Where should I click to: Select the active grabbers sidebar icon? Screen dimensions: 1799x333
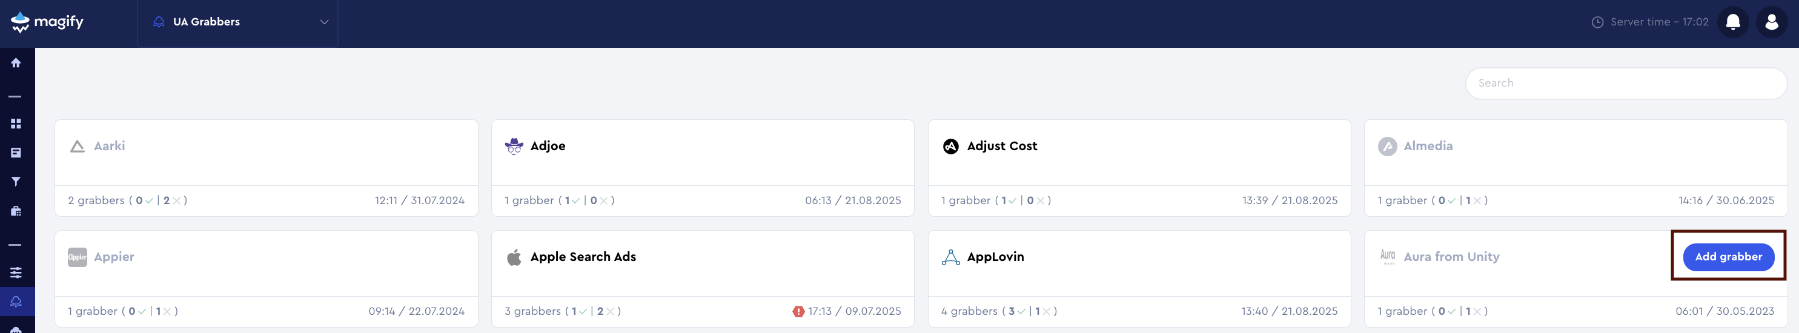click(16, 302)
